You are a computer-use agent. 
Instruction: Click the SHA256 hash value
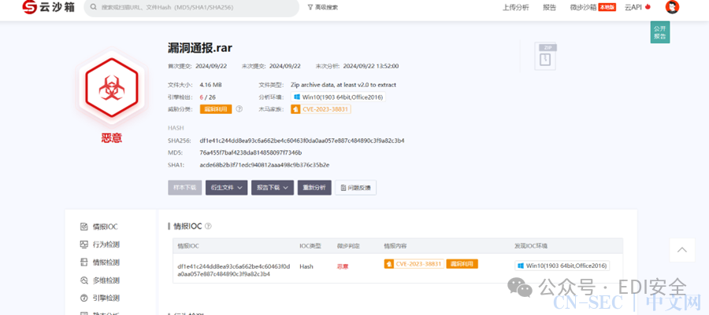click(x=302, y=141)
